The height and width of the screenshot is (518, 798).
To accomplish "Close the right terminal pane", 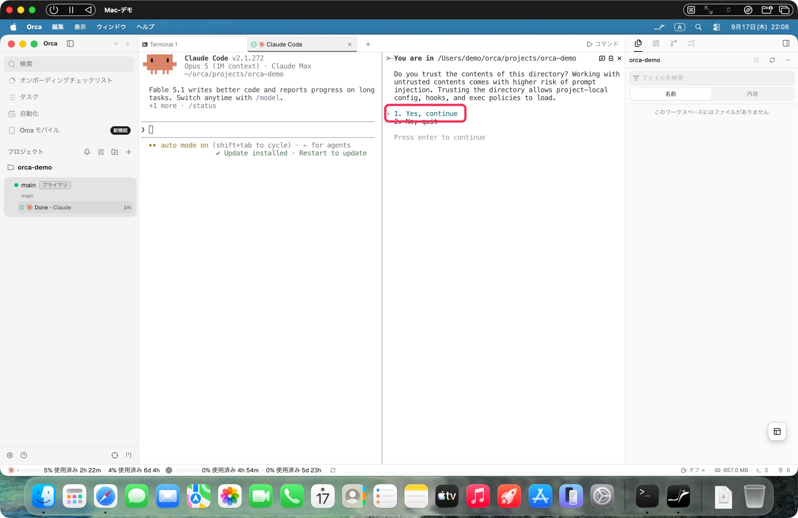I will pos(619,58).
